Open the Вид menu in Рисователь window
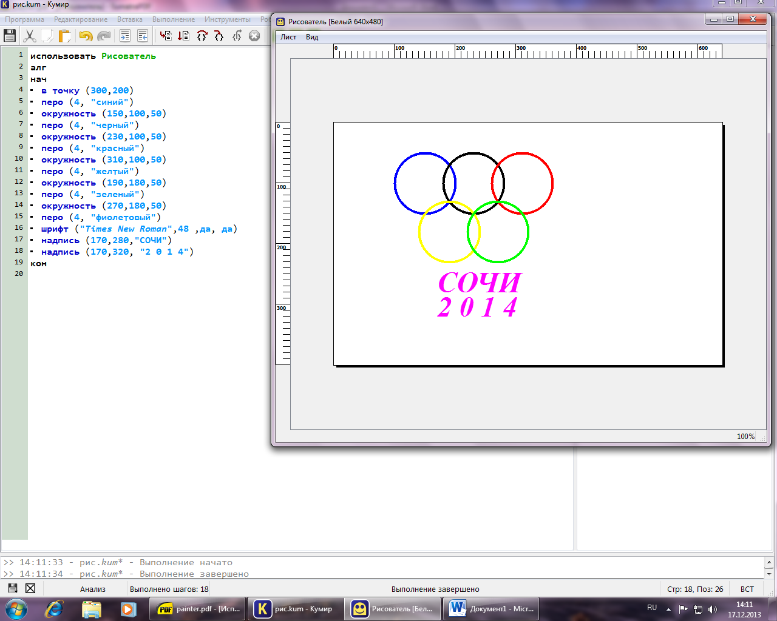The width and height of the screenshot is (777, 621). click(x=312, y=37)
